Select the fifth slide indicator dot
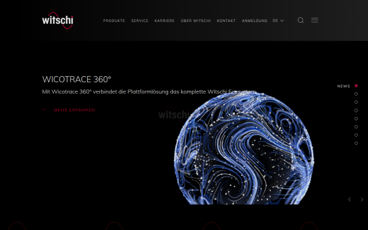The height and width of the screenshot is (230, 368). [356, 118]
